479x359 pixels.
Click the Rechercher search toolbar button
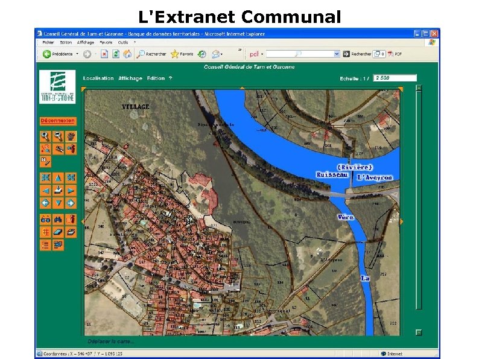[x=151, y=54]
